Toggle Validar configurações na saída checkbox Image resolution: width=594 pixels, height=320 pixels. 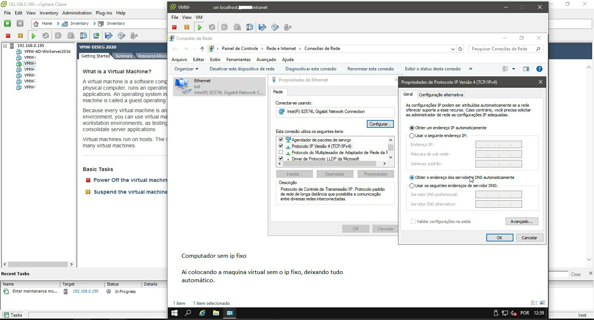413,221
